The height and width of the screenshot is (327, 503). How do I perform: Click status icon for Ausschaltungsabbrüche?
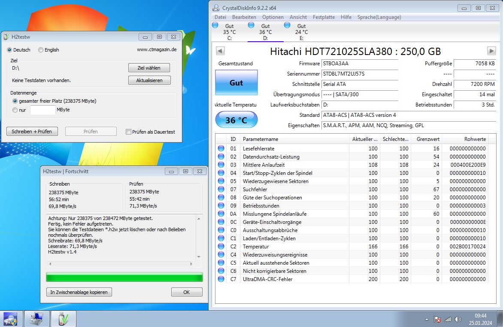click(x=221, y=230)
